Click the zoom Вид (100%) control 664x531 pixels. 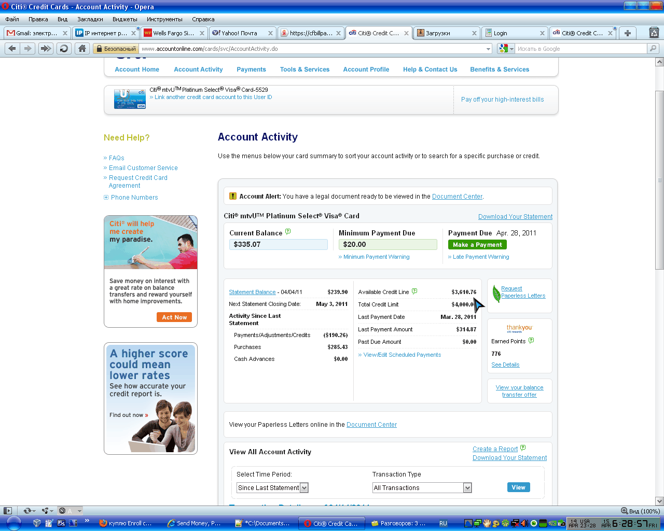[641, 511]
